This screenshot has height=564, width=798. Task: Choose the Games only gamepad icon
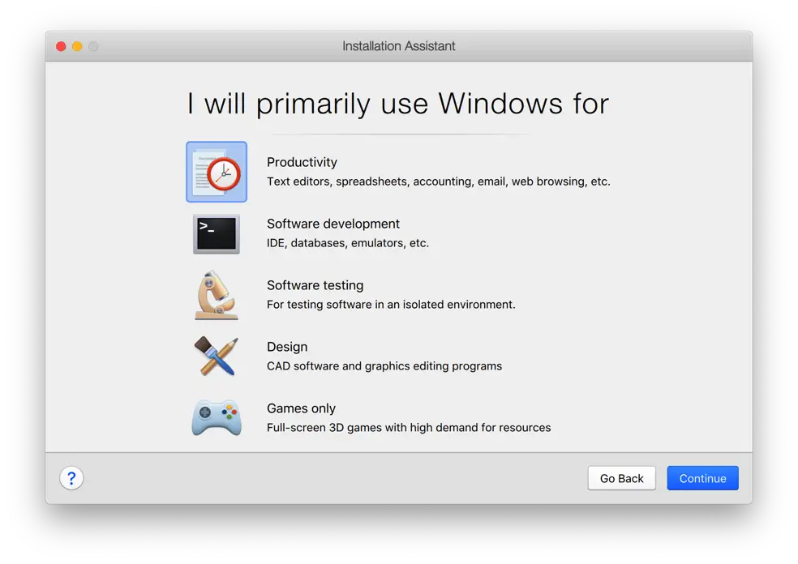pyautogui.click(x=217, y=417)
